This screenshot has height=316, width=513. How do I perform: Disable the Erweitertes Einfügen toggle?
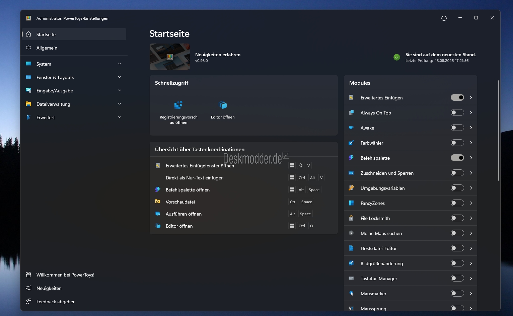click(x=457, y=97)
